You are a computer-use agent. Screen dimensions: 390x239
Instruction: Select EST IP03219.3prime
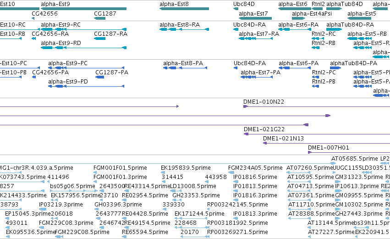(61, 205)
